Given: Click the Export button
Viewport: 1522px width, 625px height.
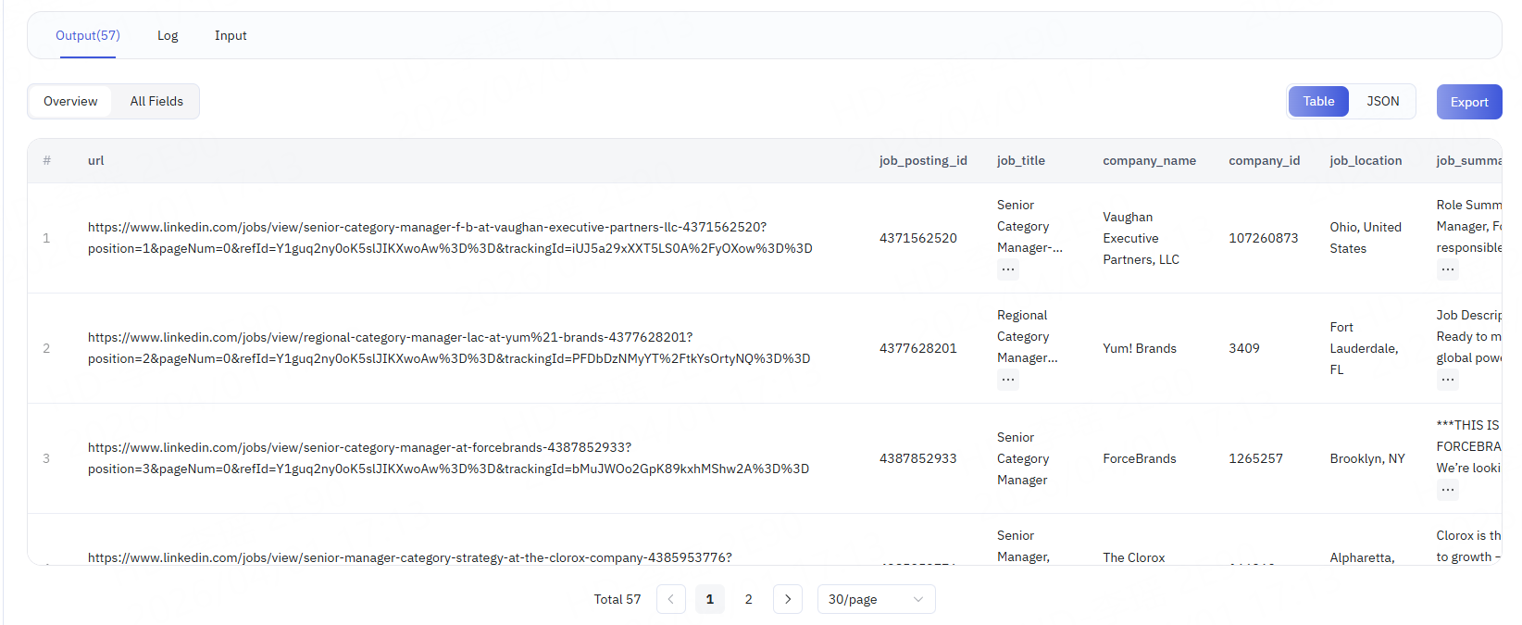Looking at the screenshot, I should click(x=1468, y=102).
